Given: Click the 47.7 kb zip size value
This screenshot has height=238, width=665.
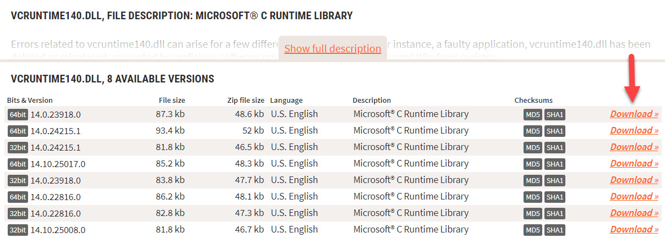Looking at the screenshot, I should [x=249, y=180].
